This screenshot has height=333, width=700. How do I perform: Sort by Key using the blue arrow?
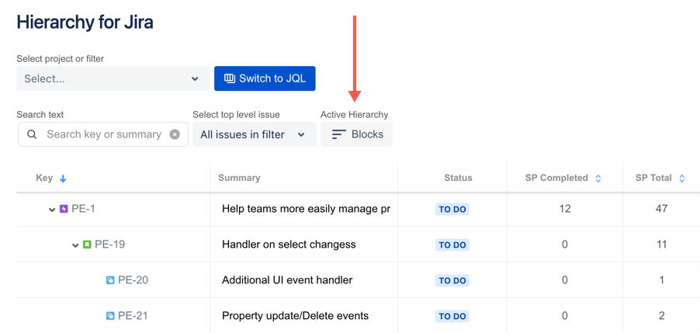click(63, 178)
